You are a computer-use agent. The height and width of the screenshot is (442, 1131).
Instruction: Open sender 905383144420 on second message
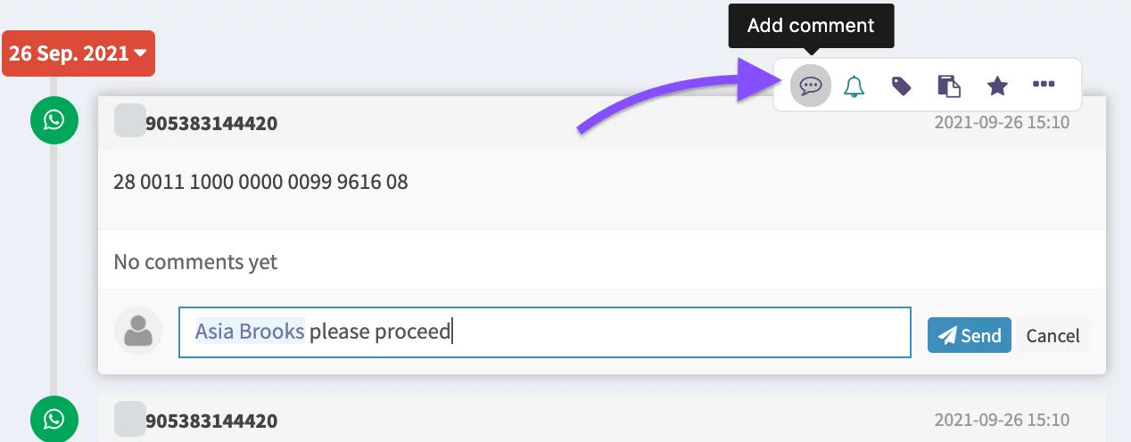[211, 421]
